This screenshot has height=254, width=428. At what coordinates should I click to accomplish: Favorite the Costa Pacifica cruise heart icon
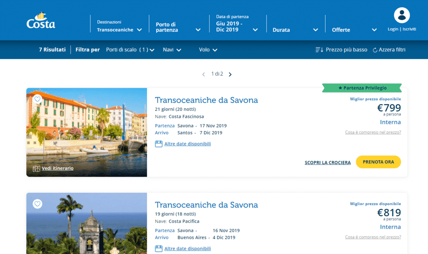[x=37, y=204]
